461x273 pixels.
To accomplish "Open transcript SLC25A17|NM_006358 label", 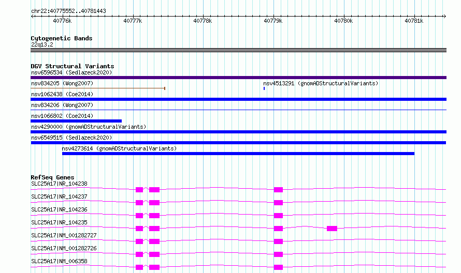I will 59,261.
